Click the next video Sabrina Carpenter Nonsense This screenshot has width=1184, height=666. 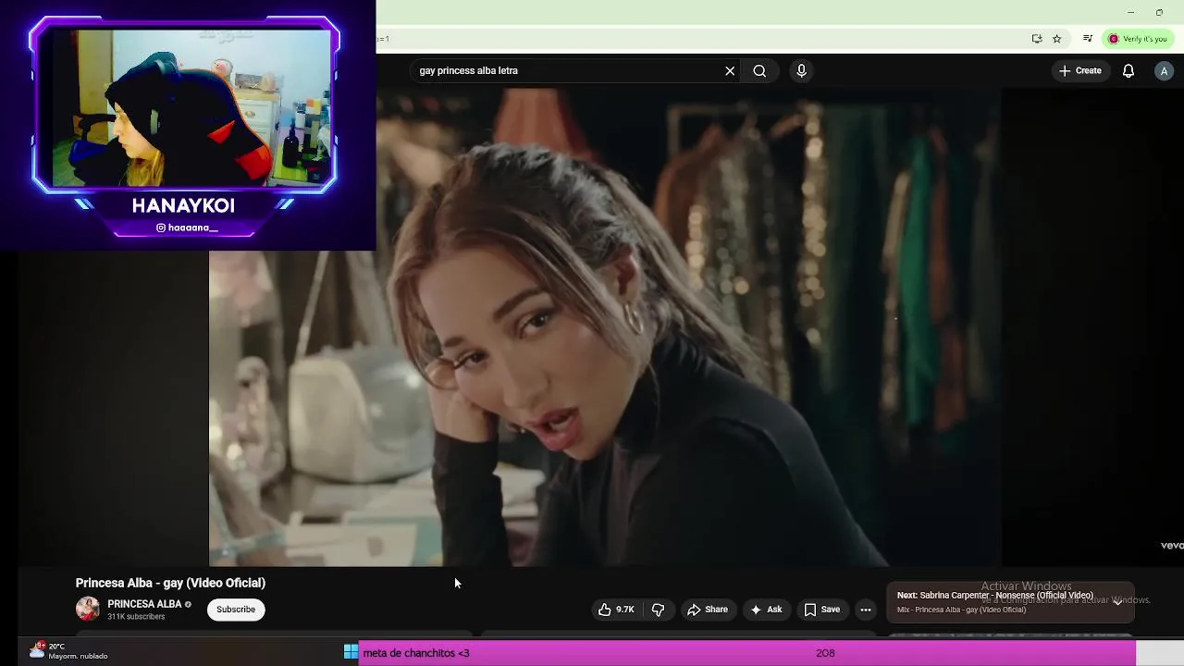tap(995, 596)
